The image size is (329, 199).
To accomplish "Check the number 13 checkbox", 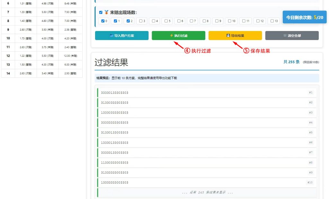I will (272, 21).
